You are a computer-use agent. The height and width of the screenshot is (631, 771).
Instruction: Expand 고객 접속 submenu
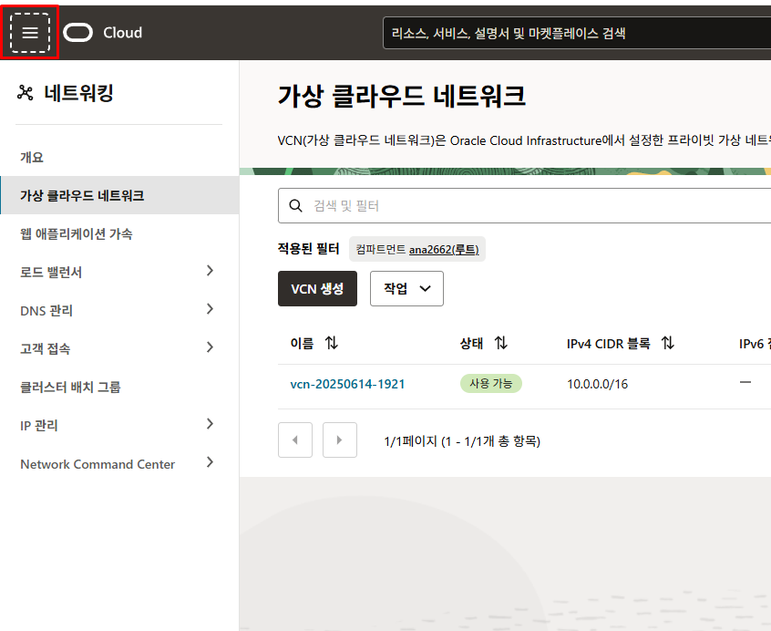pos(210,347)
